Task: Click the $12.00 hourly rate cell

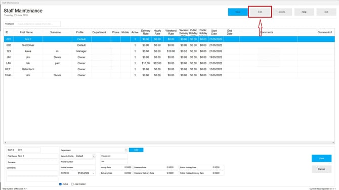Action: 157,63
